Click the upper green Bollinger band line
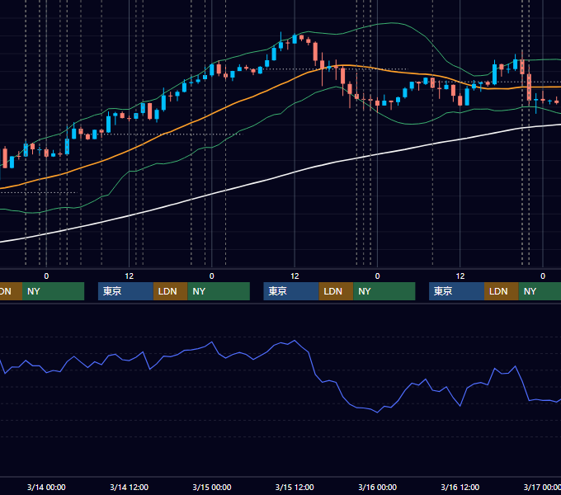Viewport: 561px width, 495px height. coord(391,23)
